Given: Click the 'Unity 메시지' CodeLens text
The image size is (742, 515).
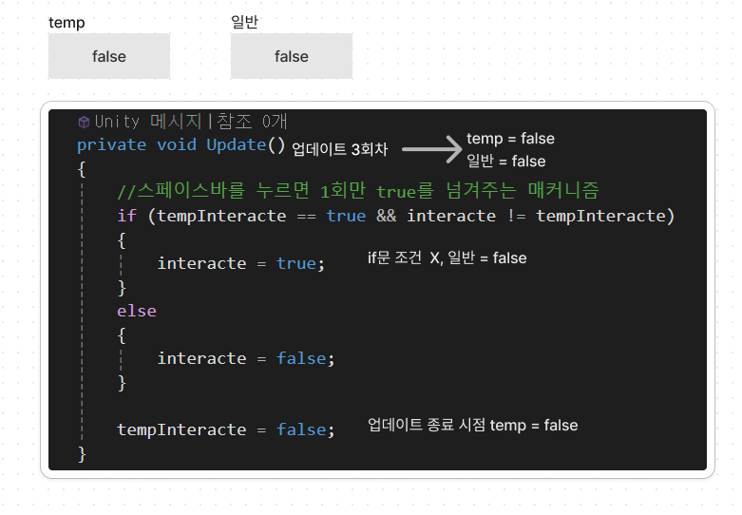Looking at the screenshot, I should [148, 122].
